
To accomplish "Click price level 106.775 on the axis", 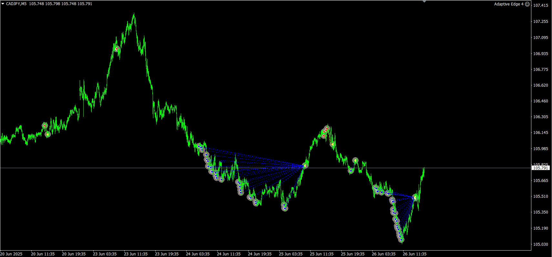I will (x=540, y=70).
